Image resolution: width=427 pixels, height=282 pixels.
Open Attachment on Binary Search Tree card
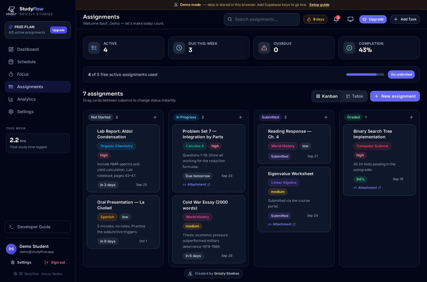tap(367, 188)
